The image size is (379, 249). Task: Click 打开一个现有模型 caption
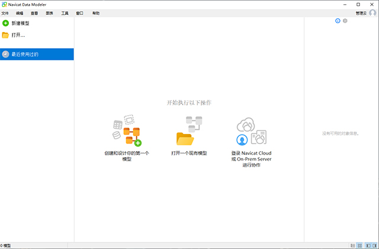coord(189,153)
